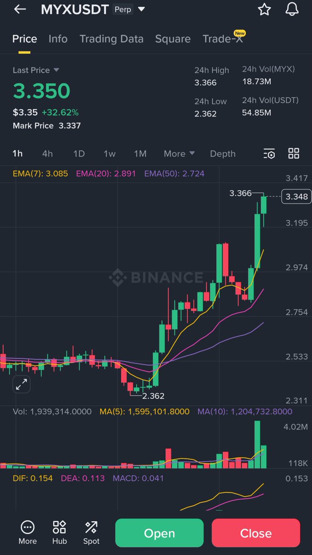Expand chart to fullscreen with arrows icon
Viewport: 312px width, 555px height.
coord(21,384)
